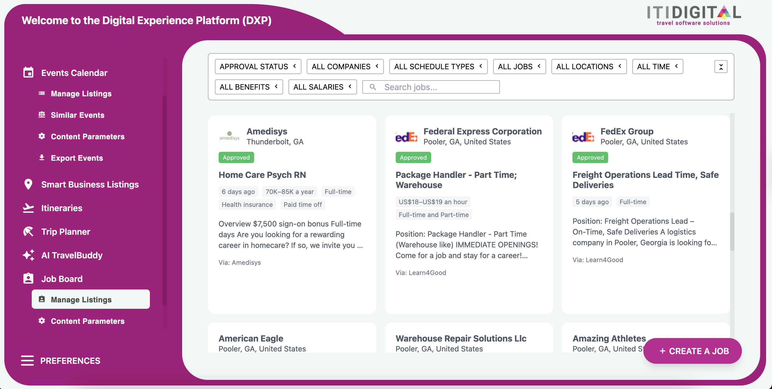Click the Job Board badge icon

(28, 278)
